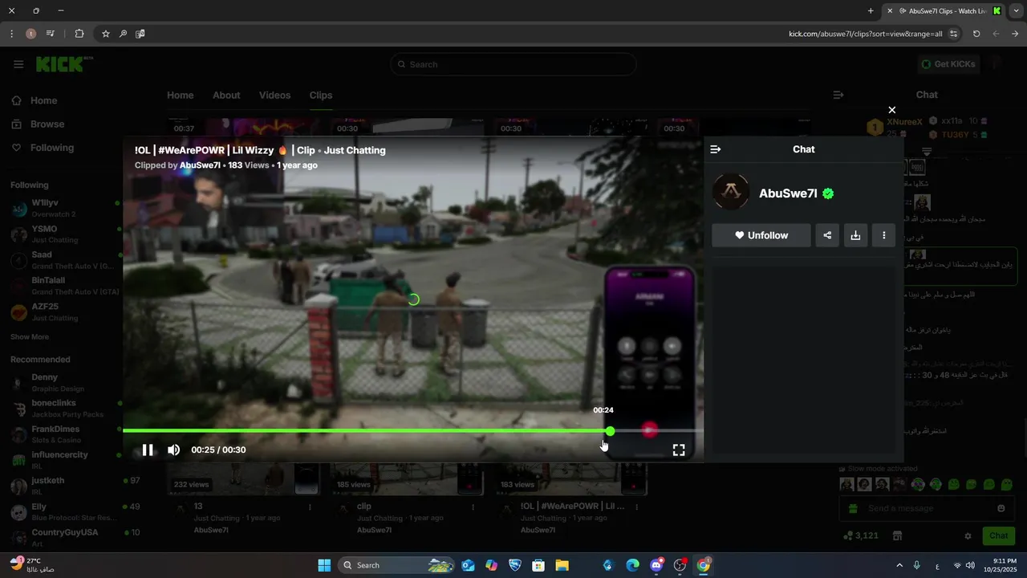This screenshot has width=1027, height=578.
Task: Switch to the Home channel tab
Action: point(181,95)
